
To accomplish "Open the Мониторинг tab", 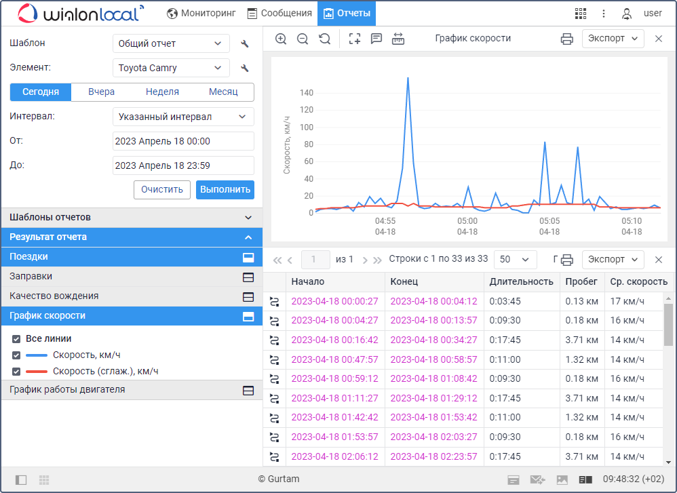I will (201, 14).
